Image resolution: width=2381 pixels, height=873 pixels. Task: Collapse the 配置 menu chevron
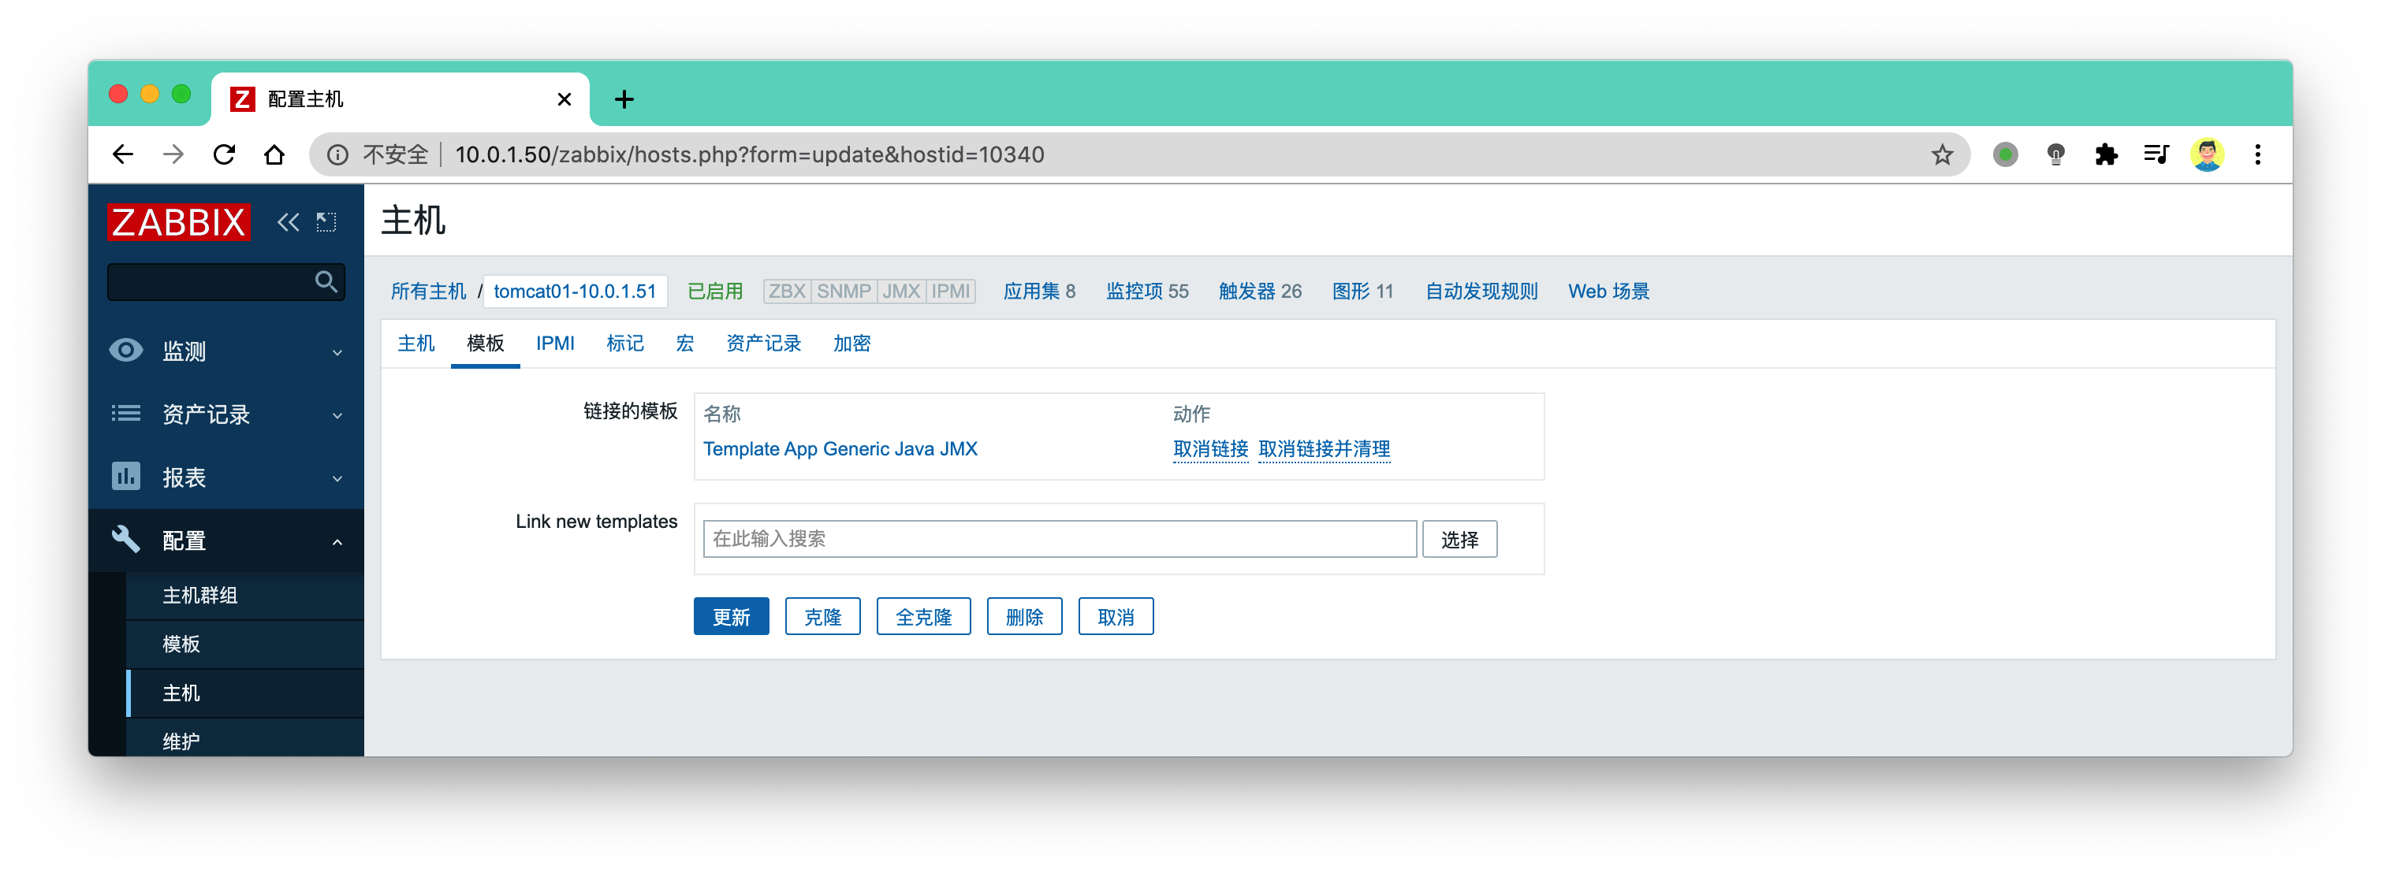(x=337, y=542)
